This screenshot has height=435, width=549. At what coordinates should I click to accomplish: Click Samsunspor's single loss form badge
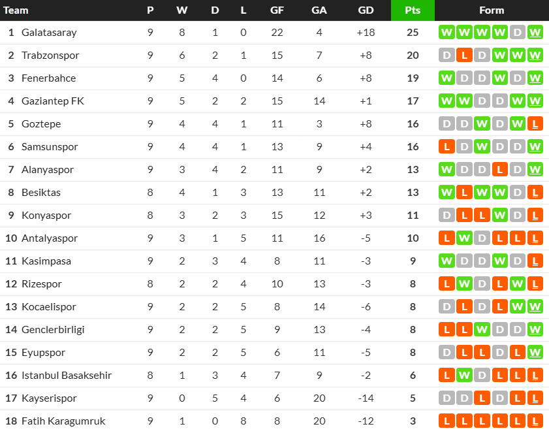click(447, 147)
